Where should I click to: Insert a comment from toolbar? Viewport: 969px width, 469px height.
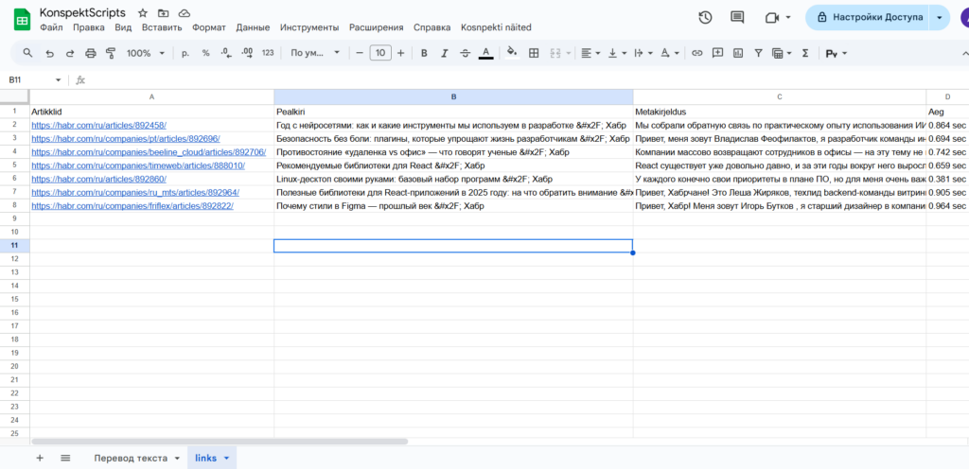click(717, 53)
